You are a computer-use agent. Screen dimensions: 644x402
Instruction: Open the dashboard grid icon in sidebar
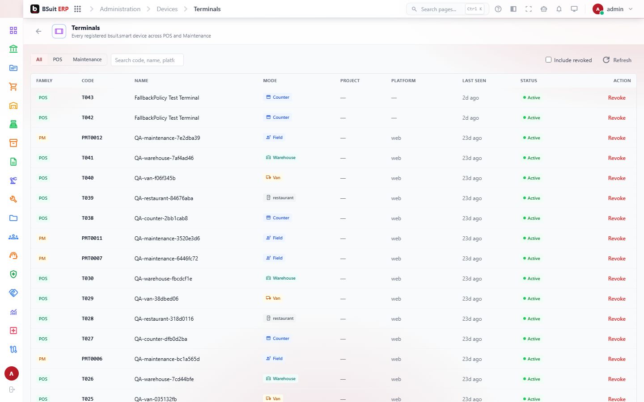(13, 30)
